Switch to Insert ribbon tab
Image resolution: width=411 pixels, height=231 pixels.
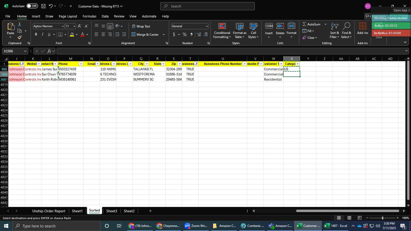[36, 16]
